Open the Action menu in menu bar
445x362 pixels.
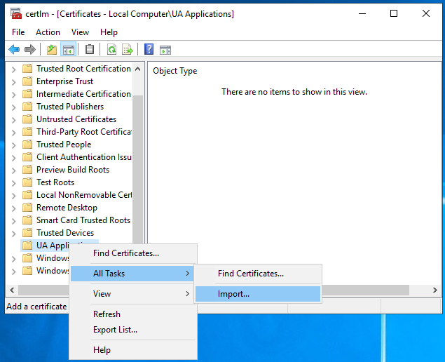48,32
